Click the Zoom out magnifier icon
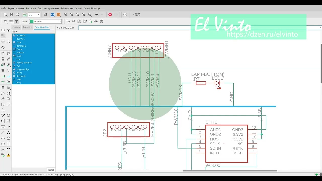The height and width of the screenshot is (181, 322). 77,15
